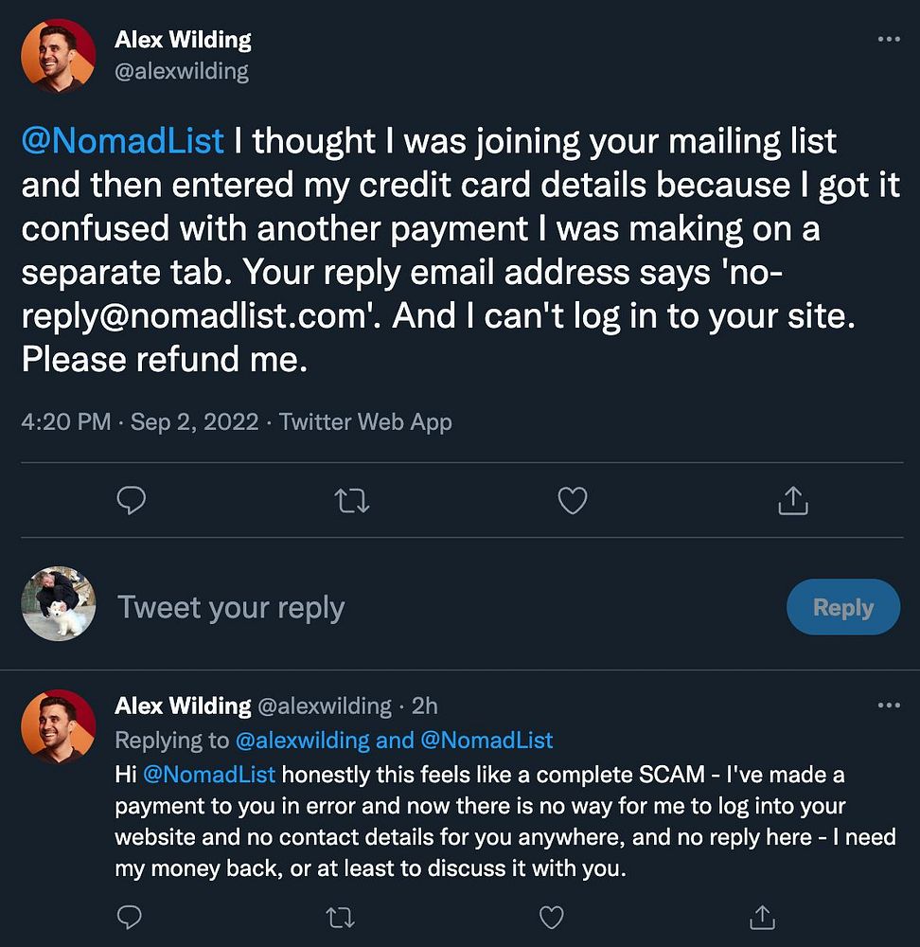Open Alex Wilding's profile picture at top

pos(59,56)
